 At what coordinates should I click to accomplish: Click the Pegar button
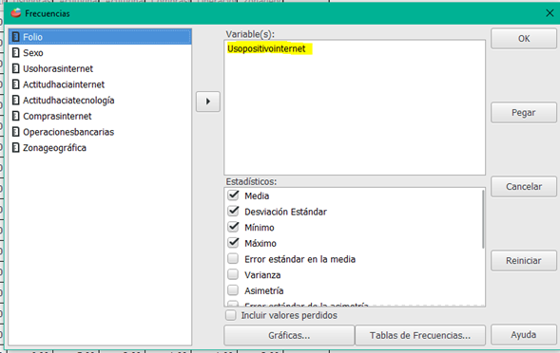click(524, 113)
